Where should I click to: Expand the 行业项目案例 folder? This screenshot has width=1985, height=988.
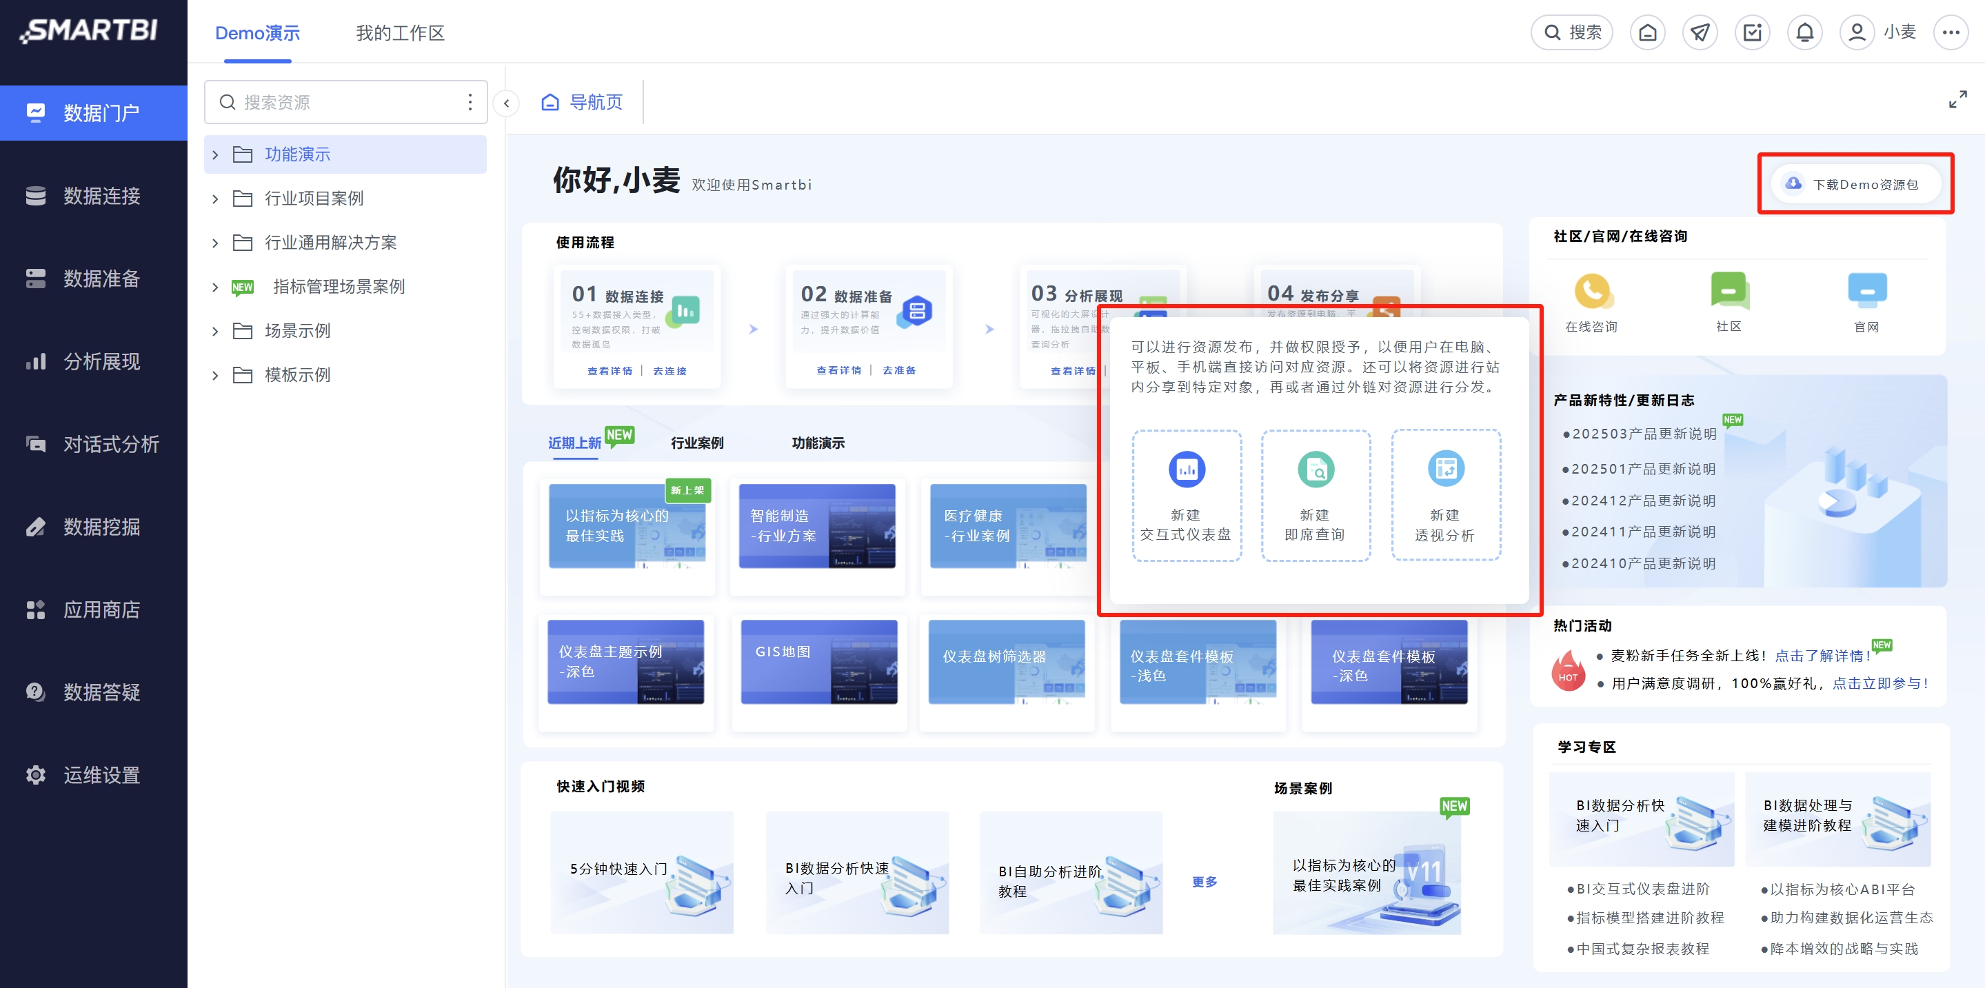[215, 199]
